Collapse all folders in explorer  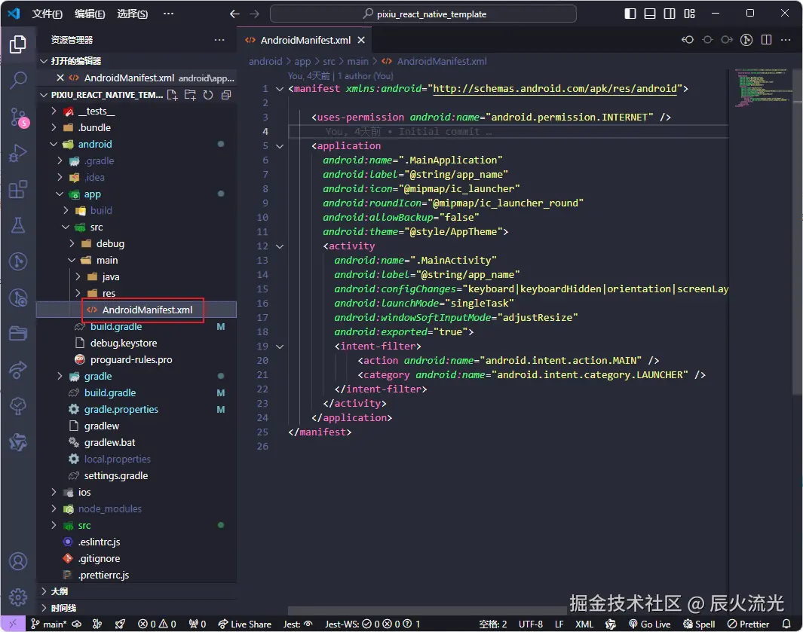[225, 95]
